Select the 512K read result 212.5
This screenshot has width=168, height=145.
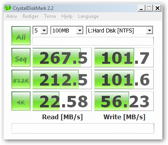62,79
